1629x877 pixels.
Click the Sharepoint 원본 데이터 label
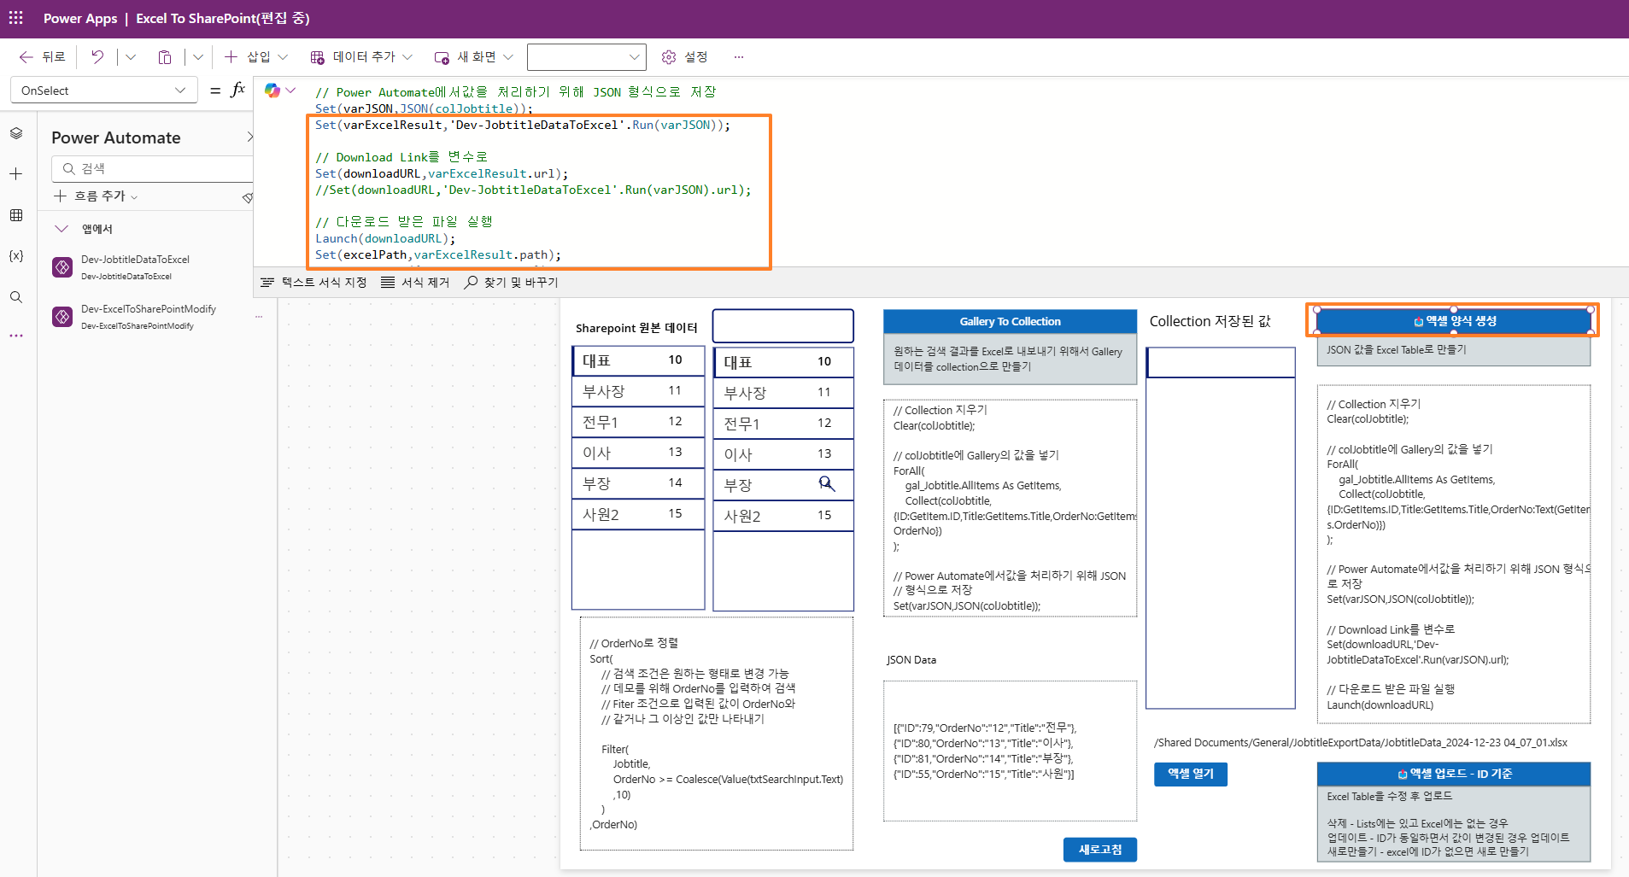click(636, 328)
